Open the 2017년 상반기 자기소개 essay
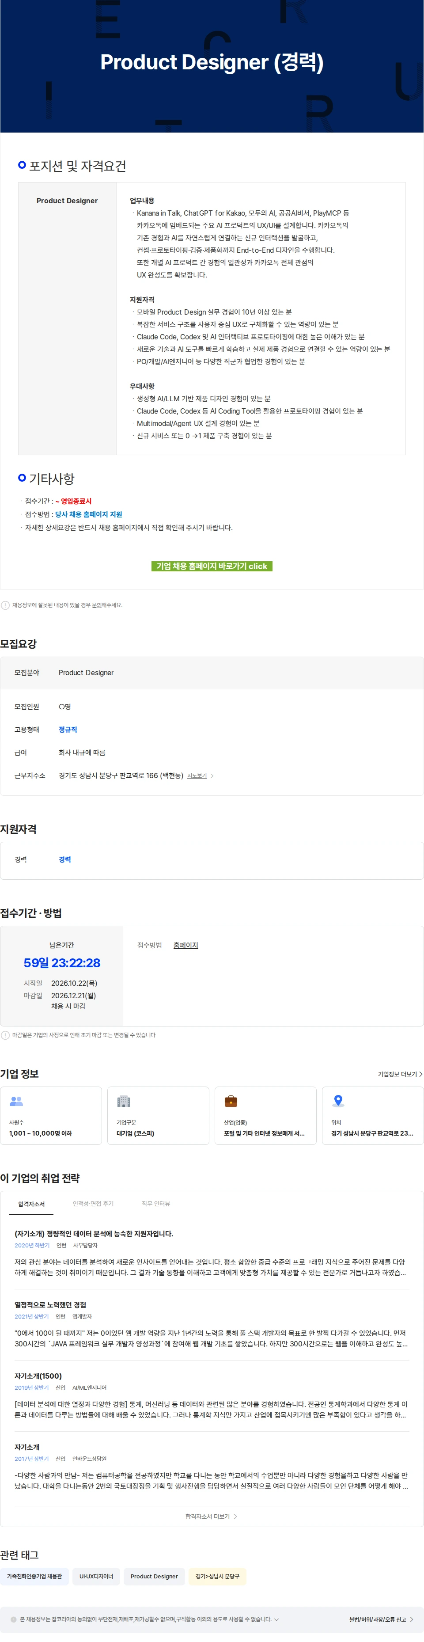The height and width of the screenshot is (1642, 424). (x=27, y=1447)
